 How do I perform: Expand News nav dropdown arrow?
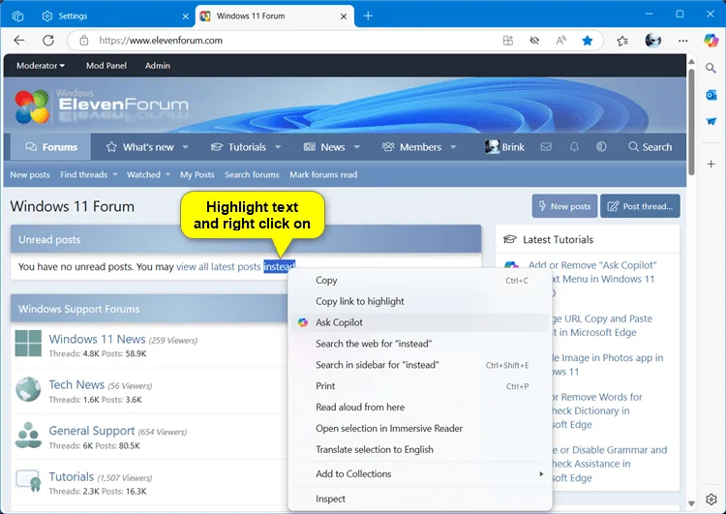(356, 147)
